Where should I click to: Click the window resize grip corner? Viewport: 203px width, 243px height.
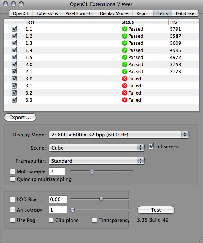[200, 240]
